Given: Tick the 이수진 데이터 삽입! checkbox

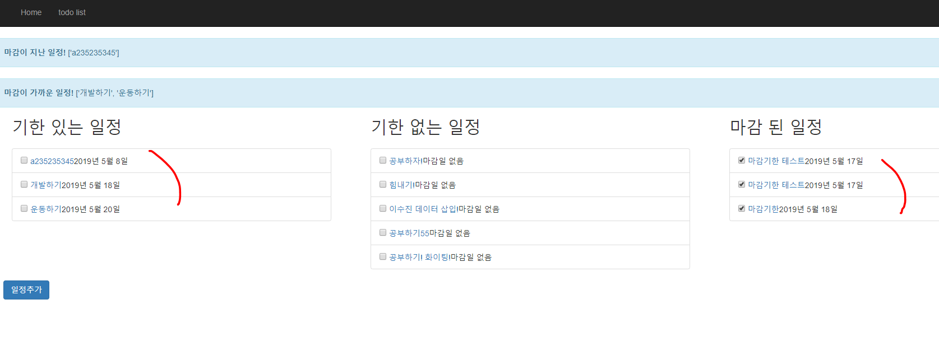Looking at the screenshot, I should (383, 208).
